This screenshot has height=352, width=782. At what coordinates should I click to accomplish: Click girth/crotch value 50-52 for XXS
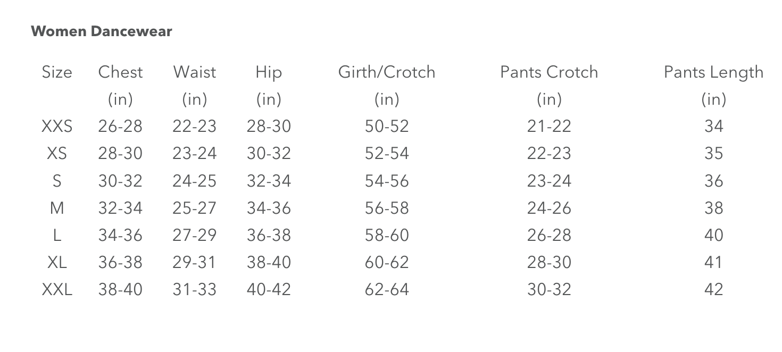tap(387, 127)
